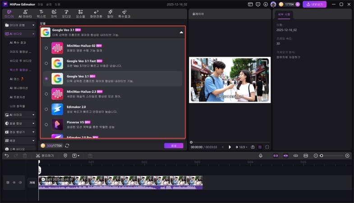Click the Redo arrow in timeline toolbar
The width and height of the screenshot is (354, 203).
click(x=16, y=156)
